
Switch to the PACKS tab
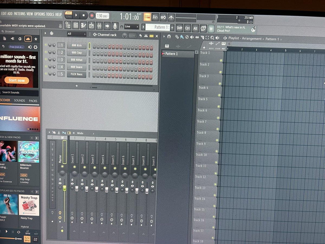tap(33, 101)
